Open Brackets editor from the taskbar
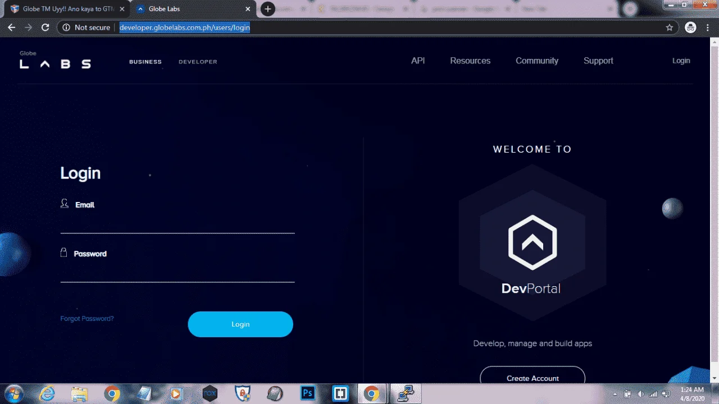 coord(340,394)
